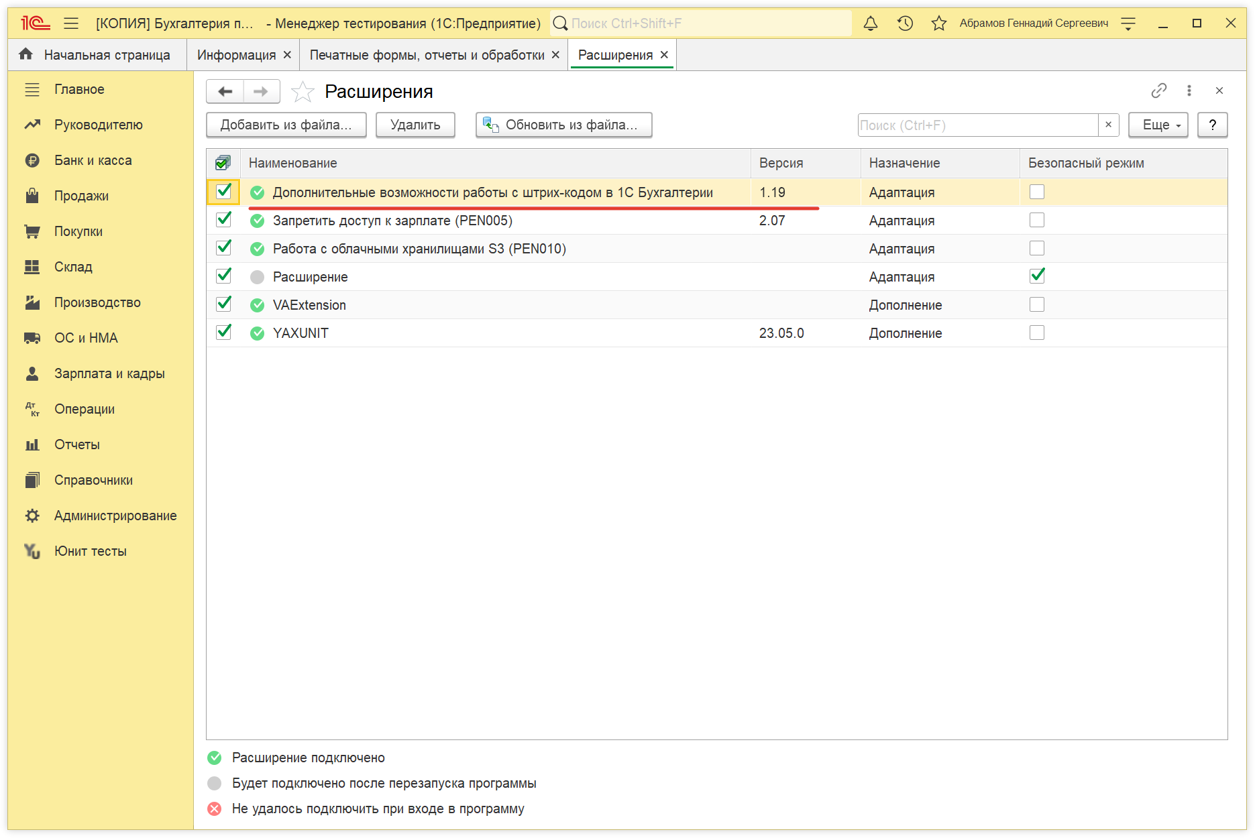This screenshot has height=838, width=1255.
Task: Switch to Начальная страница tab
Action: tap(97, 55)
